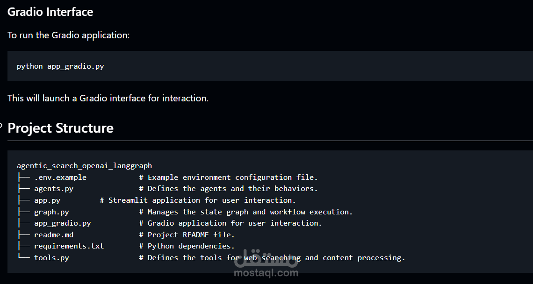Click the agents.py file entry

coord(53,189)
